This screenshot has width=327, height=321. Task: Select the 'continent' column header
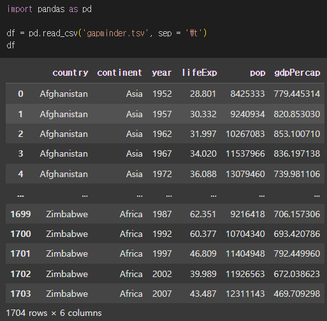[x=120, y=73]
